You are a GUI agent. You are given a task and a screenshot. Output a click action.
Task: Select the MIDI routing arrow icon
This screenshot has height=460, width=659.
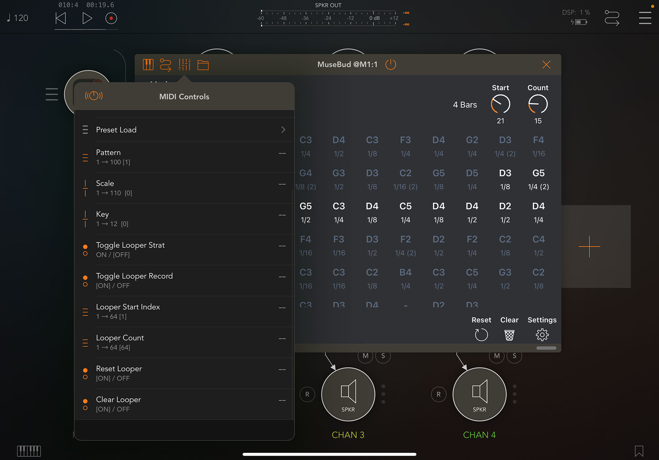pos(166,65)
